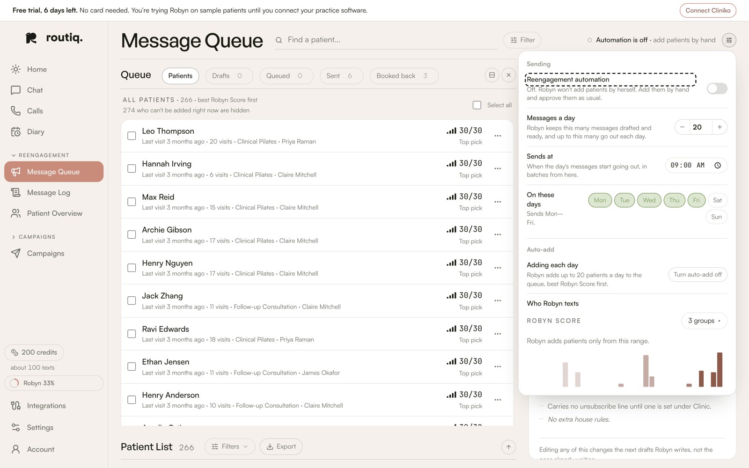Open Henry Nguyen's three-dot menu
Viewport: 749px width, 468px height.
pos(498,268)
